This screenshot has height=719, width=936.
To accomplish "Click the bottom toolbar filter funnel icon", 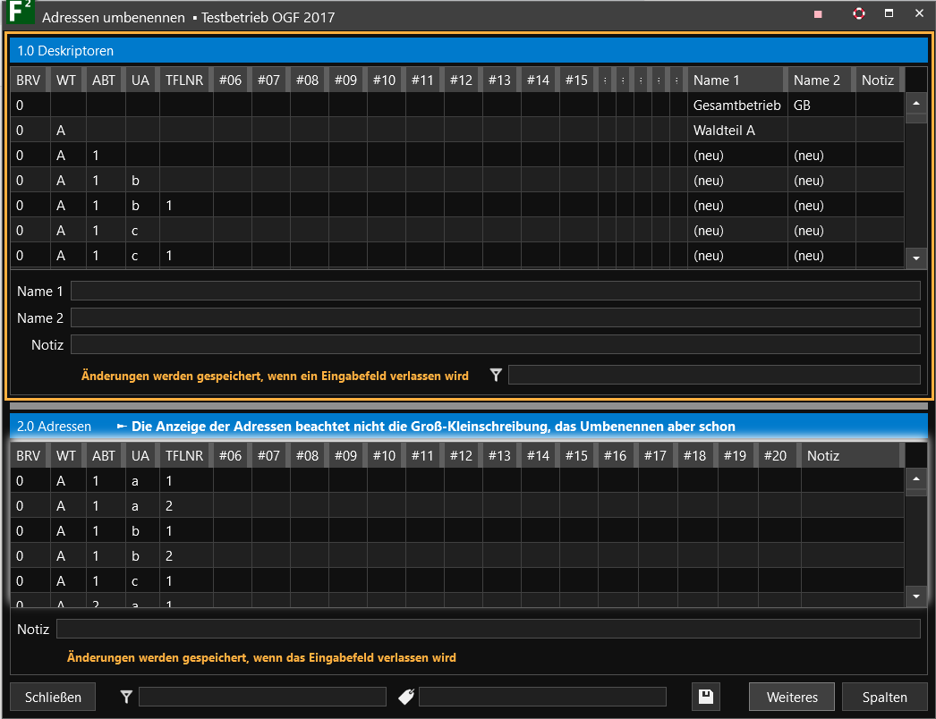I will tap(126, 697).
